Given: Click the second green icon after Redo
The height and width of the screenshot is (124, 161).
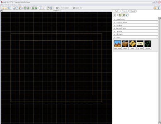Looking at the screenshot, I should click(36, 8).
